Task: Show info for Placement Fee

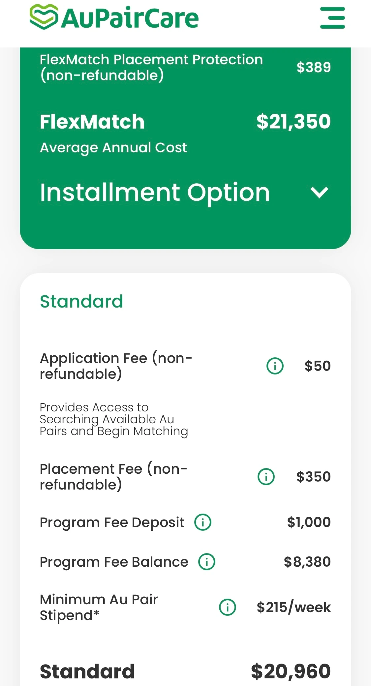Action: coord(266,477)
